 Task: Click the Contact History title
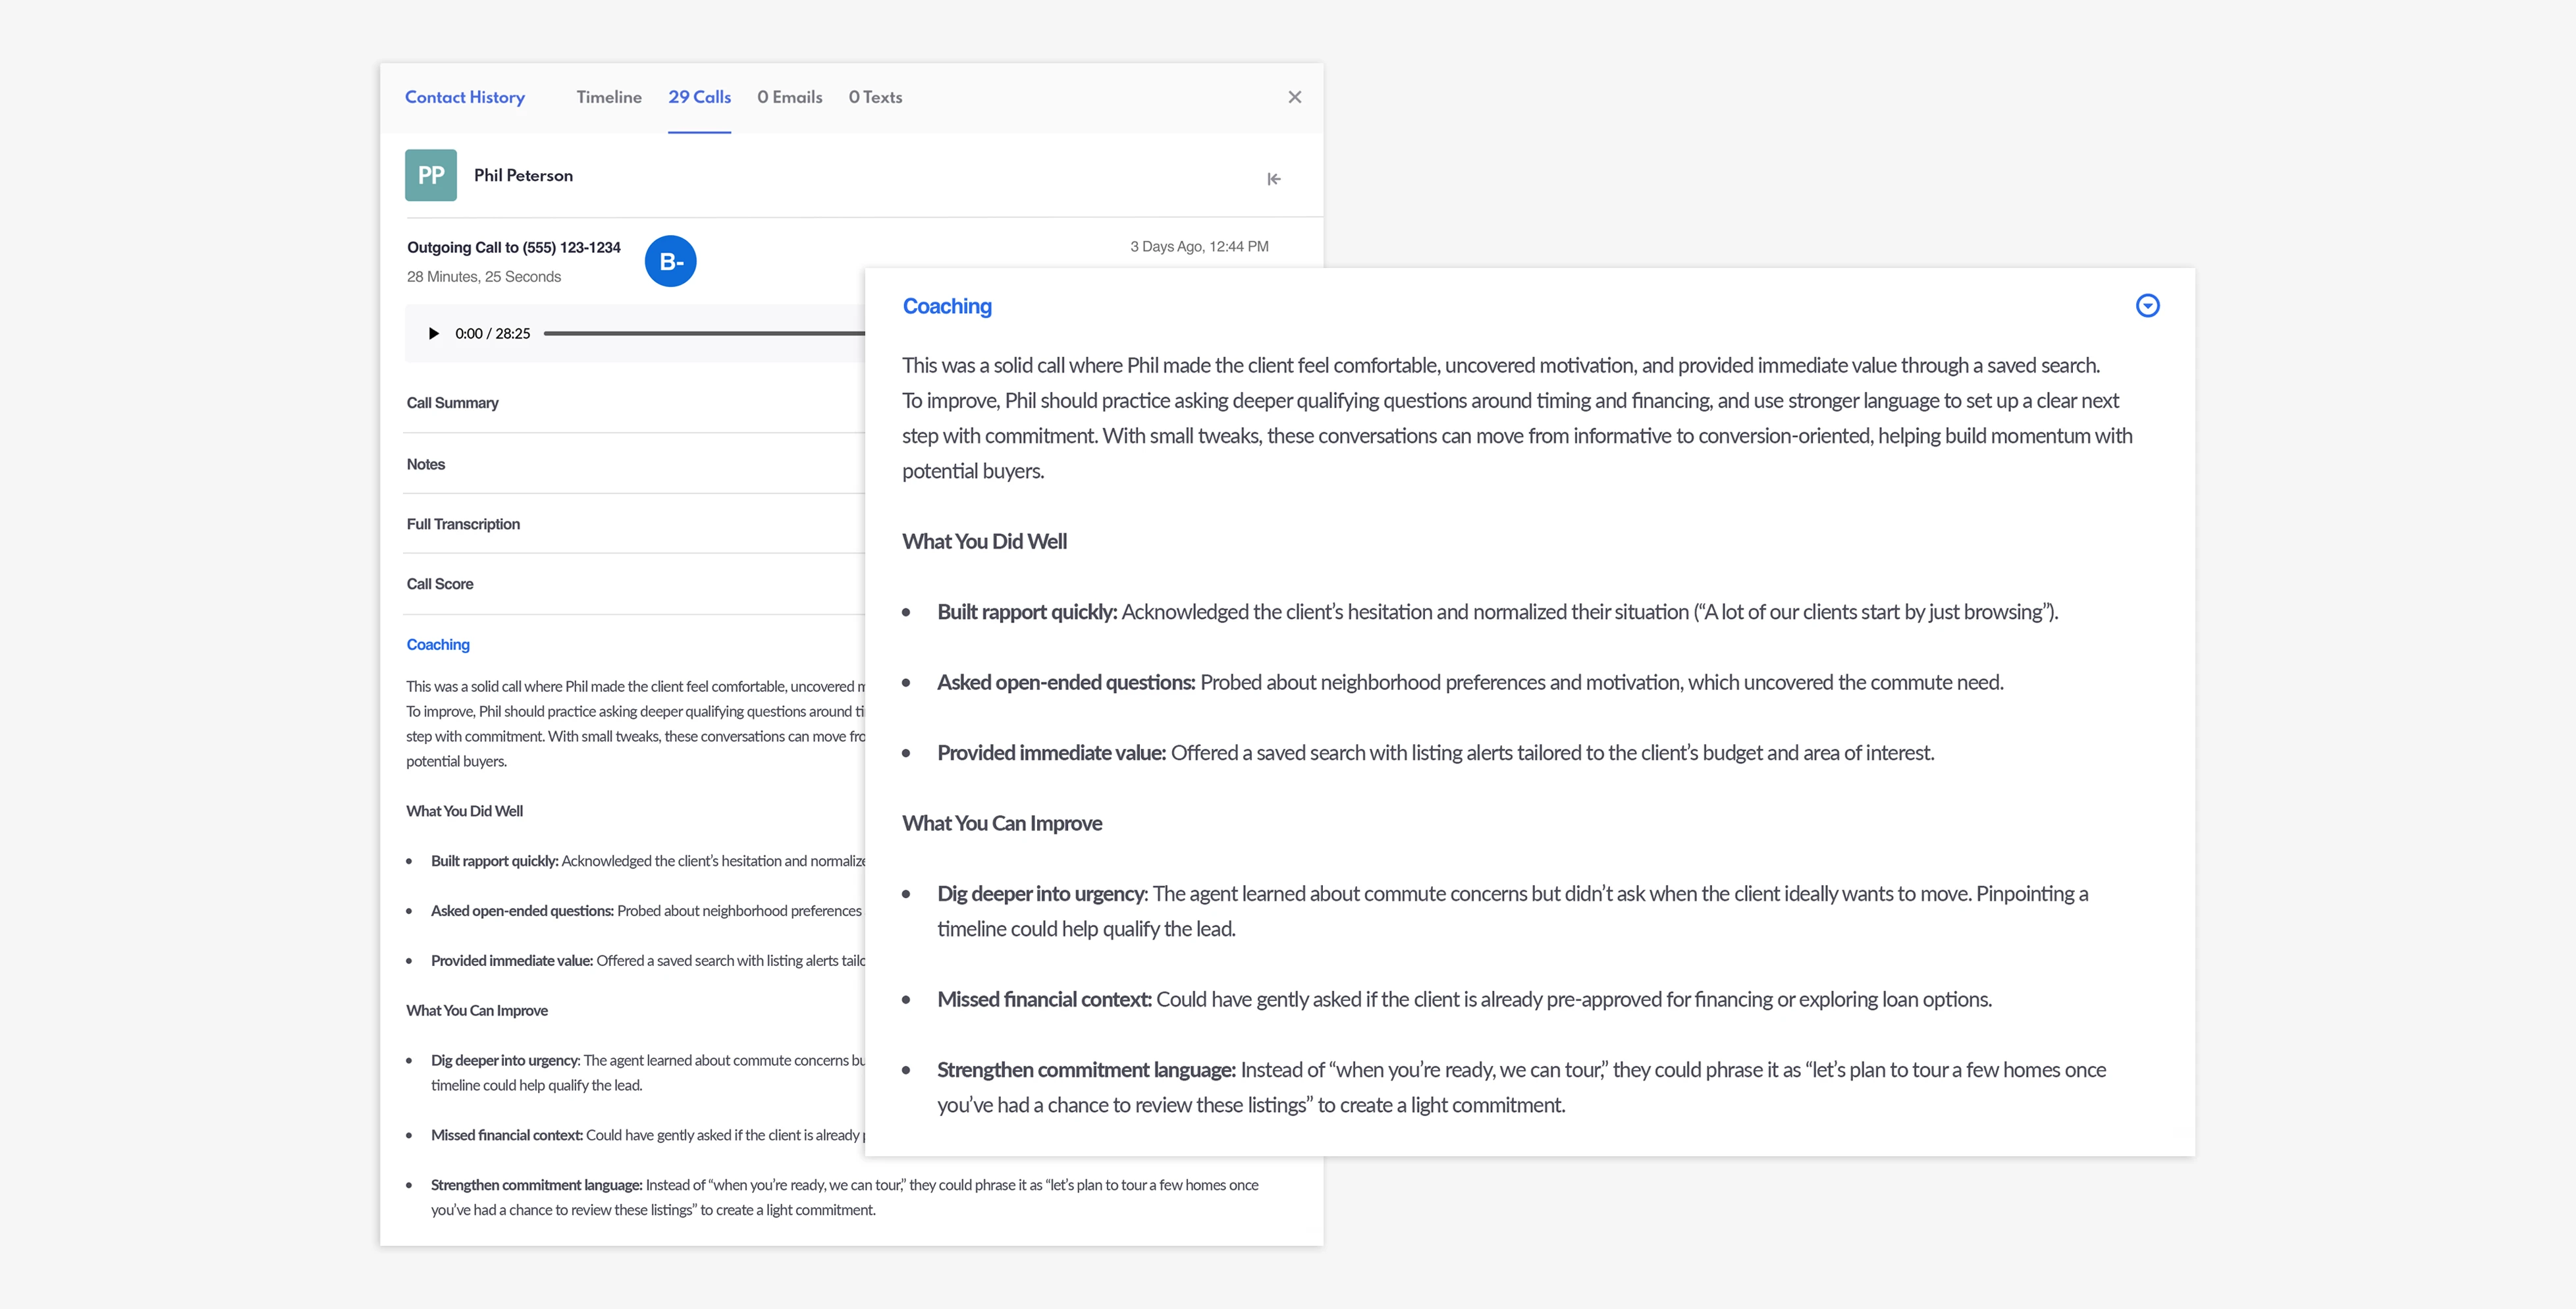click(x=464, y=97)
